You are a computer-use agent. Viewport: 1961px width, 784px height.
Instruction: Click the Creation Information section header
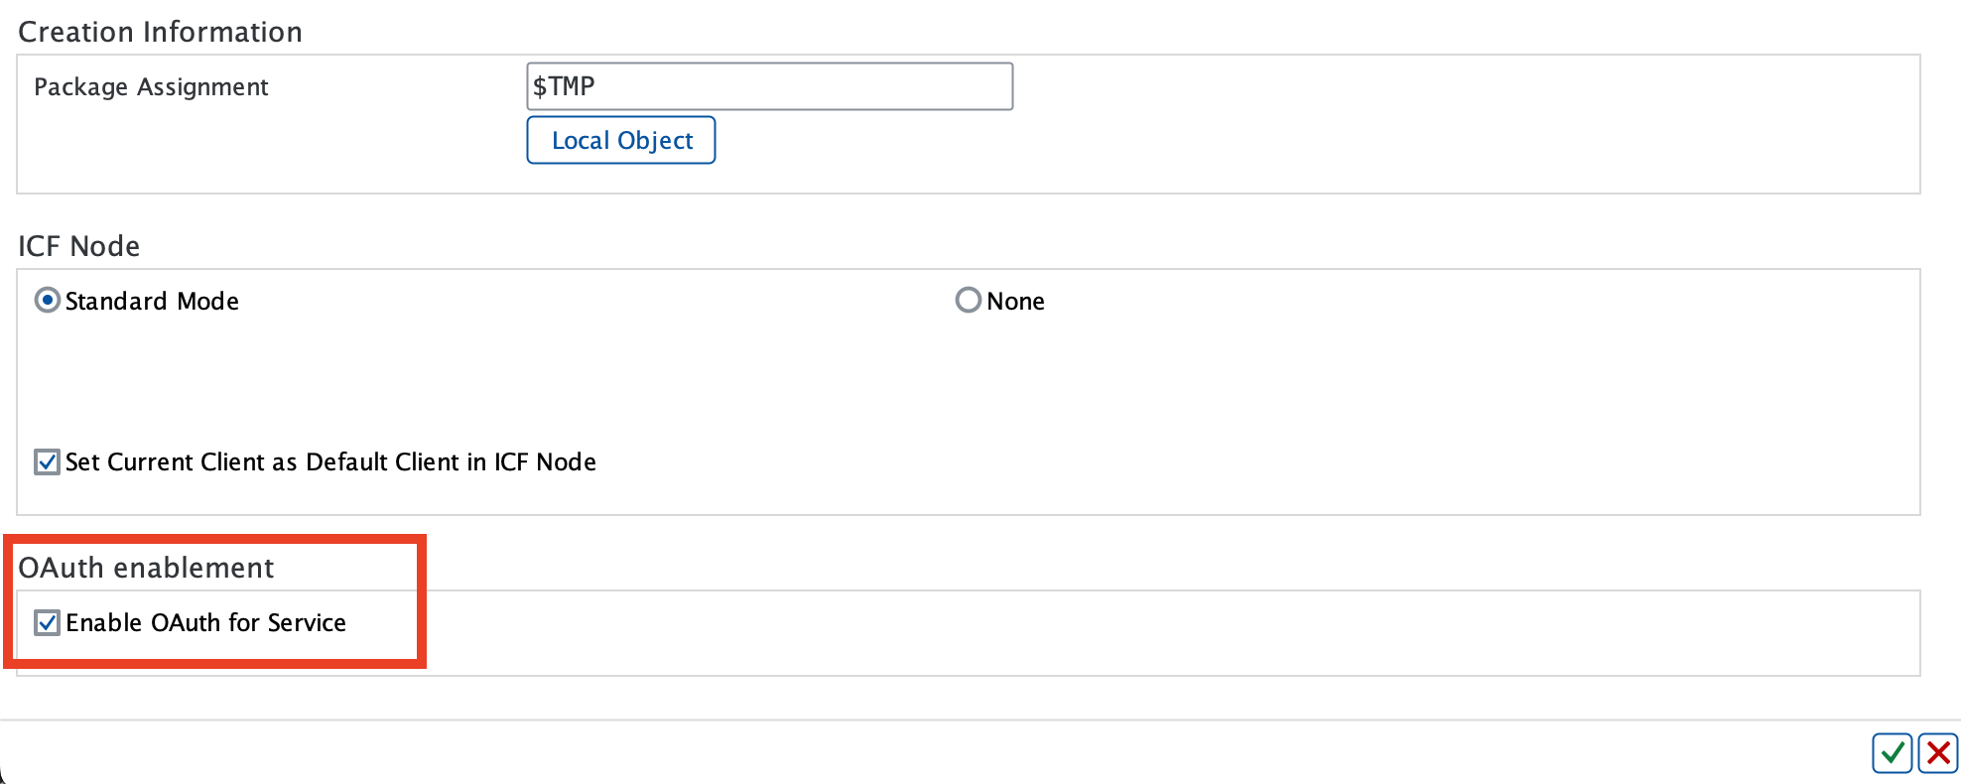click(161, 31)
